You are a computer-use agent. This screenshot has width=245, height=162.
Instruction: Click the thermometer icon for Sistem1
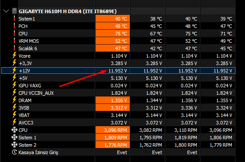pyautogui.click(x=14, y=19)
